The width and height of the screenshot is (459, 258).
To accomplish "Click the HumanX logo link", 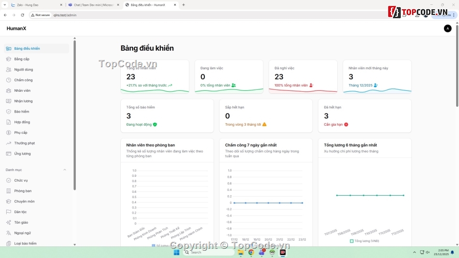I will coord(16,29).
